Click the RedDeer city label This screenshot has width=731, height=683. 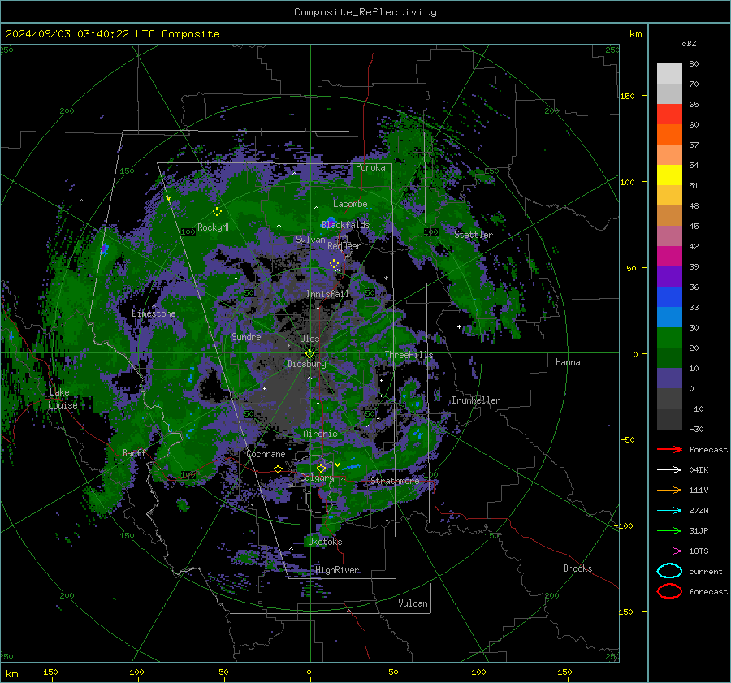[344, 246]
